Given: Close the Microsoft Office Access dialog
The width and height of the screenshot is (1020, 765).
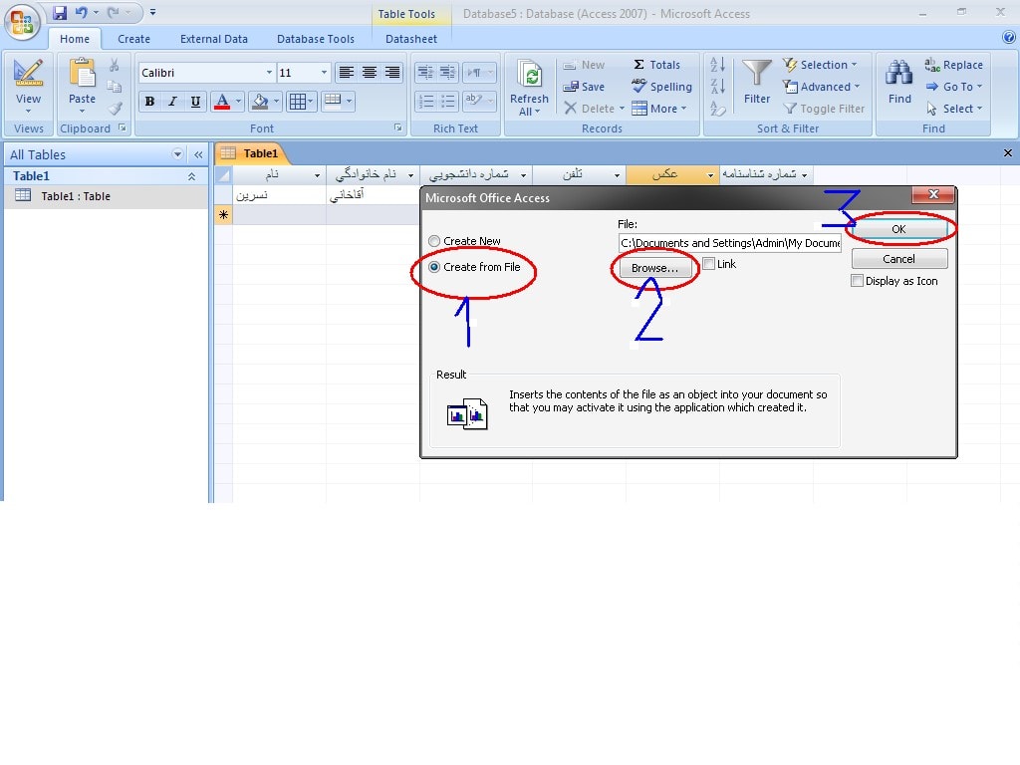Looking at the screenshot, I should pyautogui.click(x=933, y=194).
